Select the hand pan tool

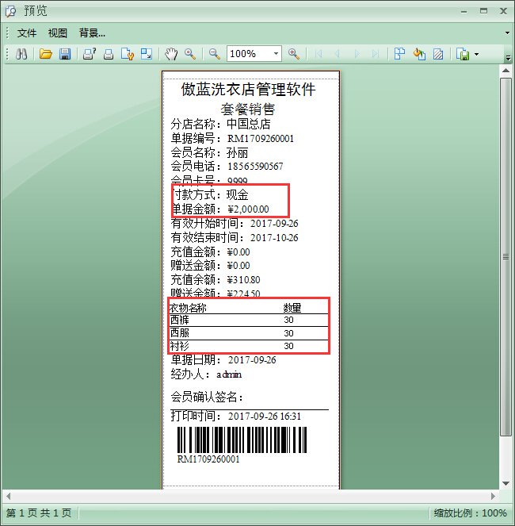pos(171,54)
